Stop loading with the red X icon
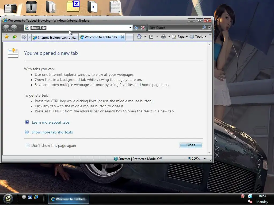The image size is (274, 205). click(143, 27)
